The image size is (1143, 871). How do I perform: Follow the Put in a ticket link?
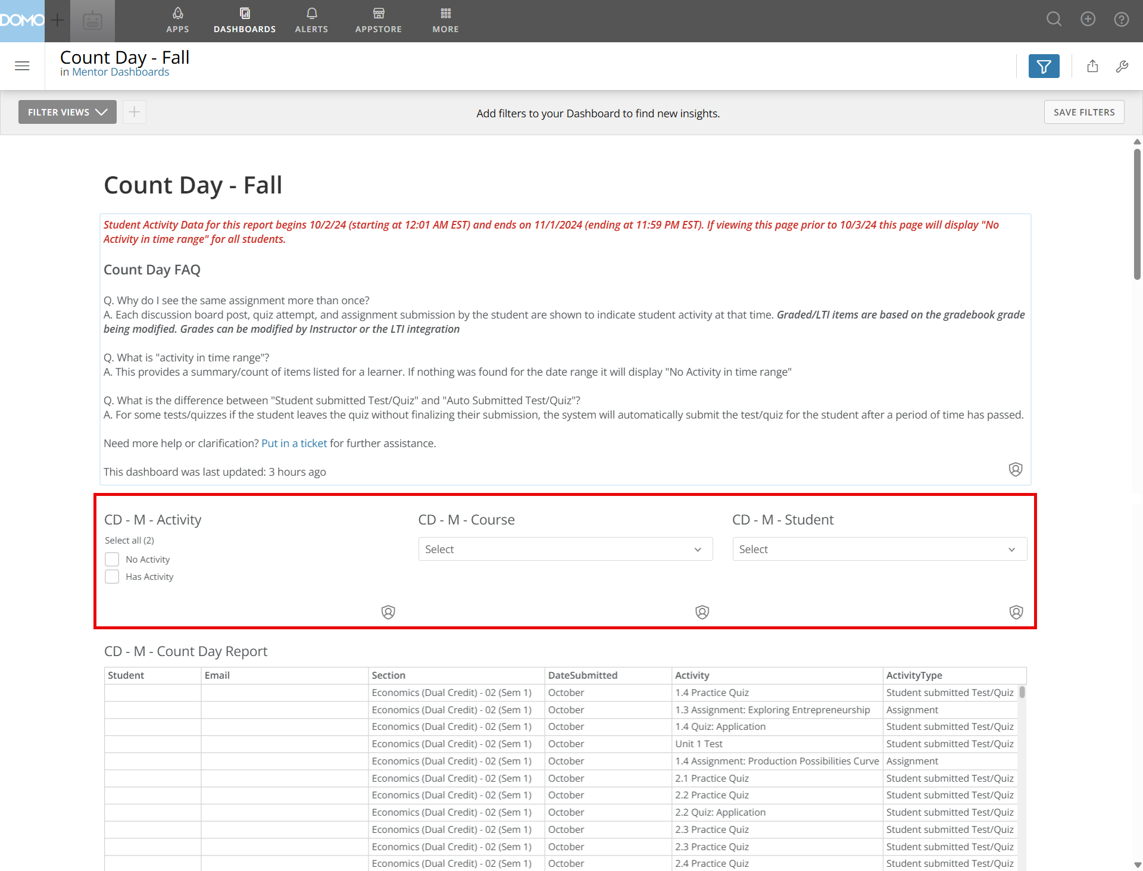(294, 444)
